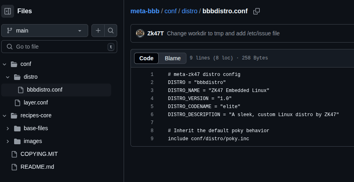Open the main branch dropdown
Image resolution: width=354 pixels, height=182 pixels.
click(x=44, y=31)
